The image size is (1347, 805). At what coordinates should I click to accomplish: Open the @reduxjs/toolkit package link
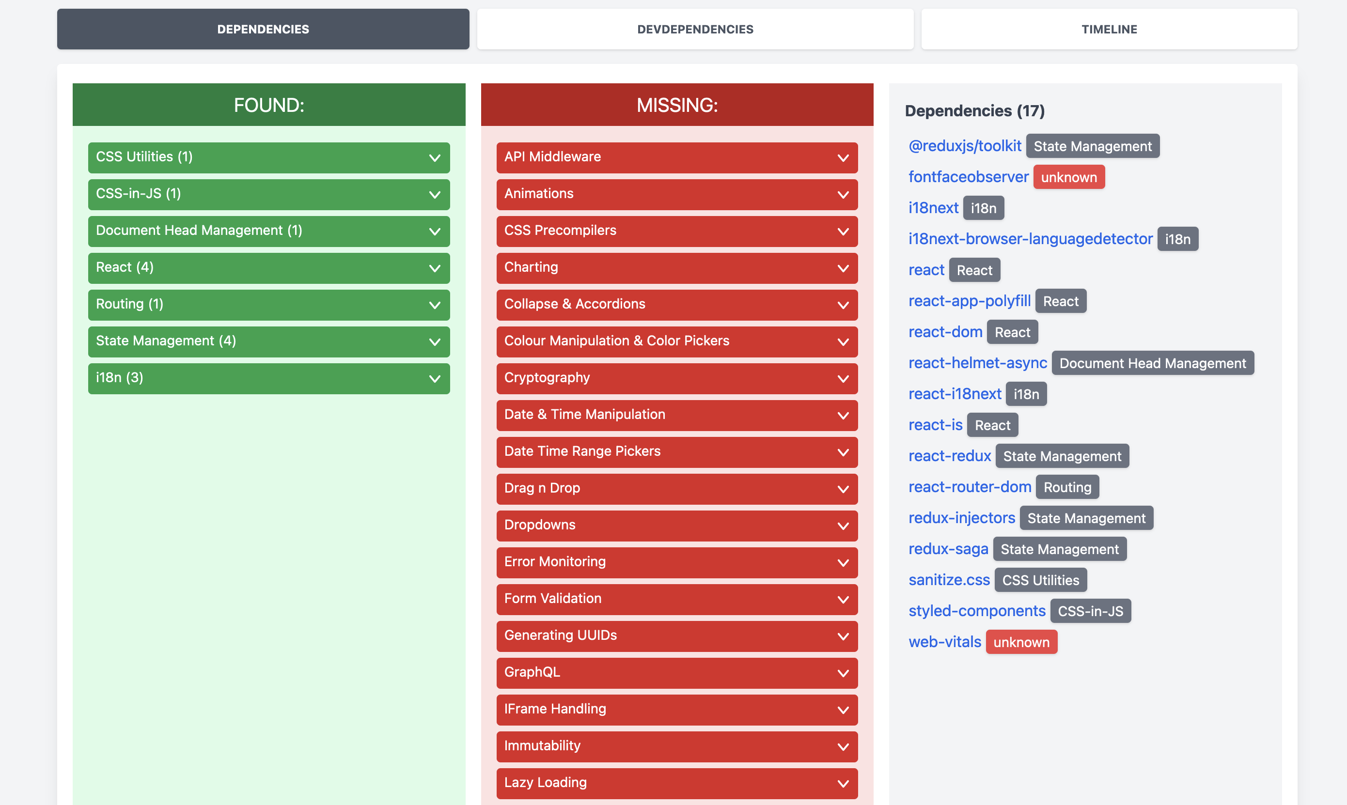click(x=965, y=145)
